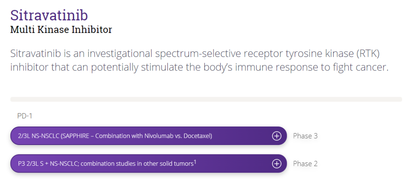The width and height of the screenshot is (408, 182).
Task: Select the Phase 2 label
Action: tap(305, 164)
